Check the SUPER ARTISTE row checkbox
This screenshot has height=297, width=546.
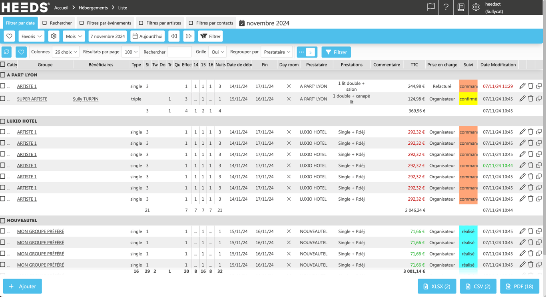pyautogui.click(x=3, y=98)
